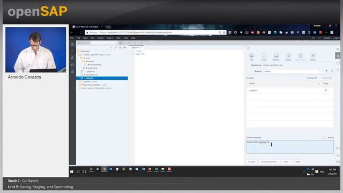343x193 pixels.
Task: Open the Git history pane icon in right sidebar
Action: (x=338, y=63)
